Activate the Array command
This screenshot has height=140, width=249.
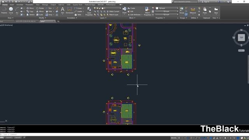click(x=49, y=15)
